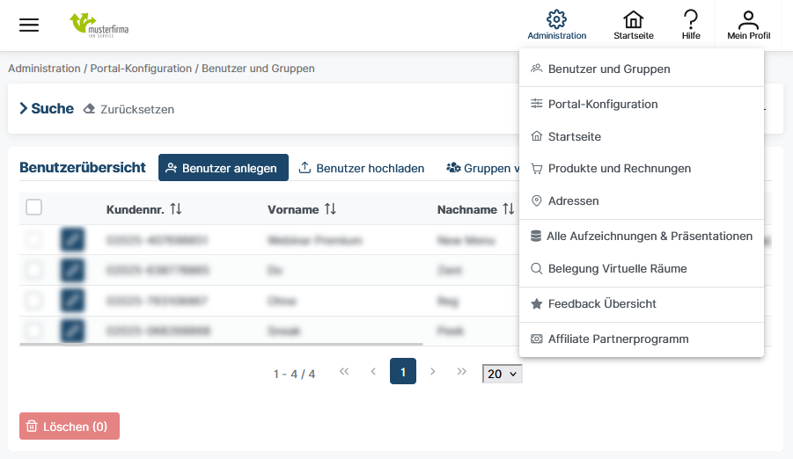Check the first user row checkbox
The image size is (793, 459).
pyautogui.click(x=33, y=240)
